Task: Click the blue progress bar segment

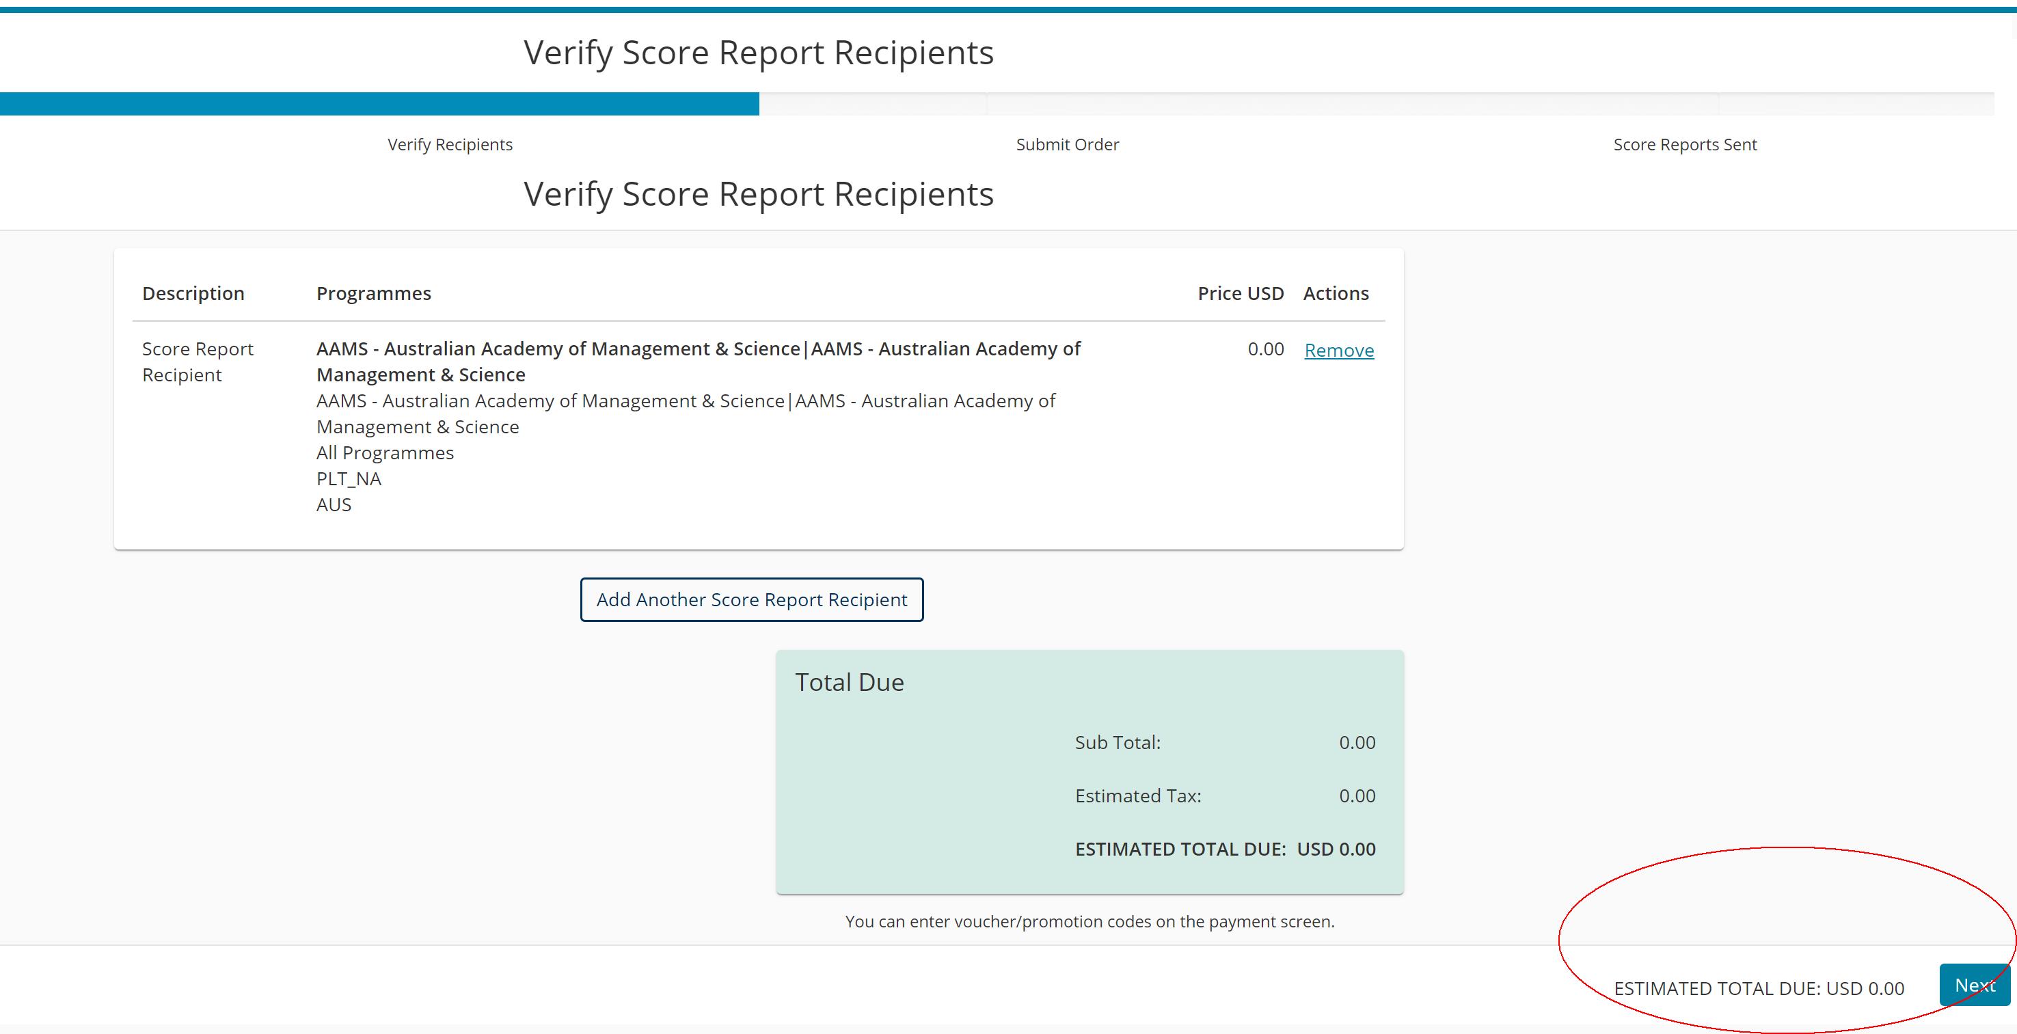Action: click(x=379, y=104)
